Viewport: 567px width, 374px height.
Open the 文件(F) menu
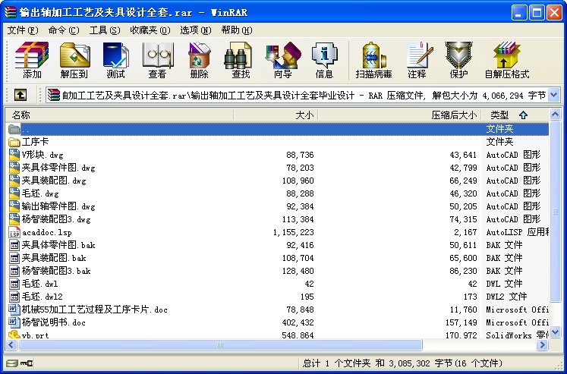pos(23,30)
